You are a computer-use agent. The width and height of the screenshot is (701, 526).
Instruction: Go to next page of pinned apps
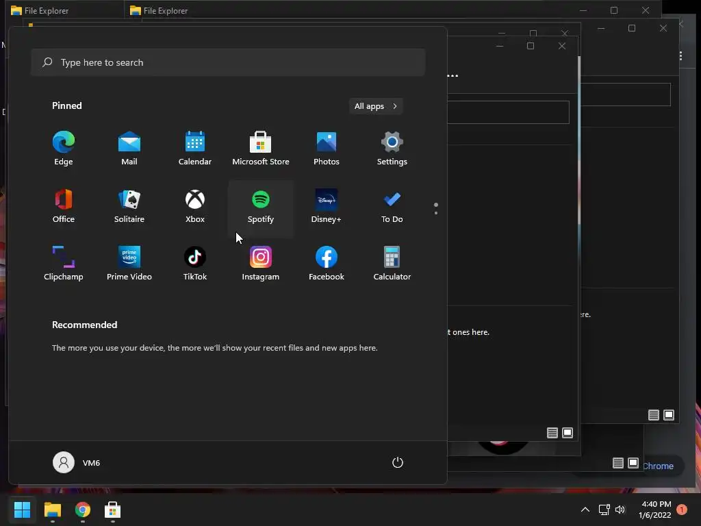(436, 213)
